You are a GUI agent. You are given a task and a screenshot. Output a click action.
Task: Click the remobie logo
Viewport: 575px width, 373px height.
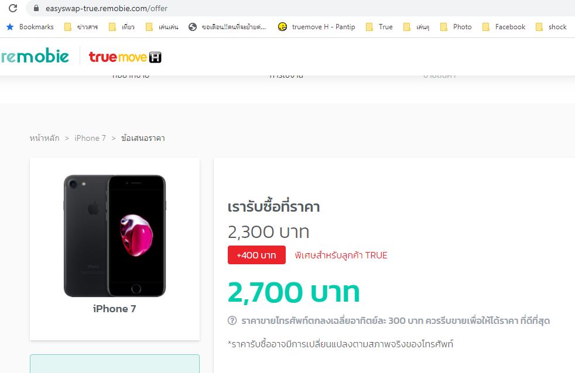tap(35, 56)
